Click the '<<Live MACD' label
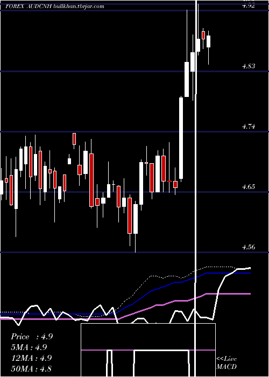Image resolution: width=269 pixels, height=377 pixels. [226, 362]
